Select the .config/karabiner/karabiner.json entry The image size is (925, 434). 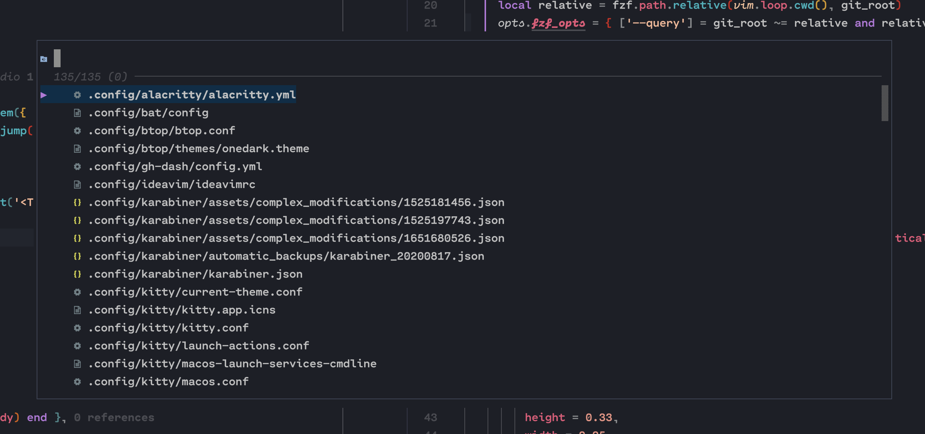coord(195,274)
